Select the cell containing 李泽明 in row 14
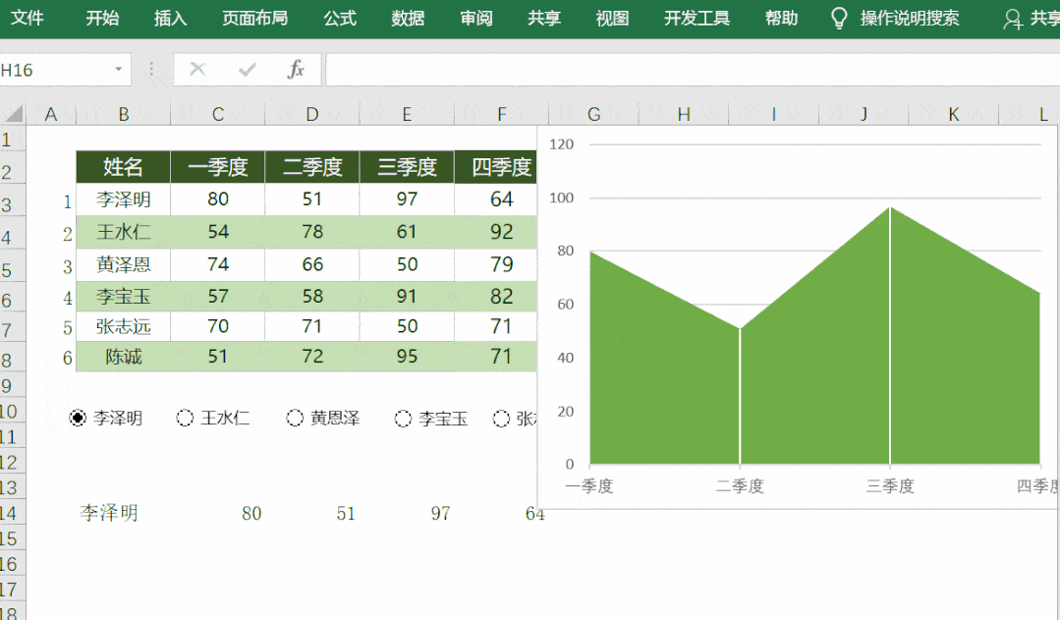The image size is (1060, 620). [x=108, y=513]
